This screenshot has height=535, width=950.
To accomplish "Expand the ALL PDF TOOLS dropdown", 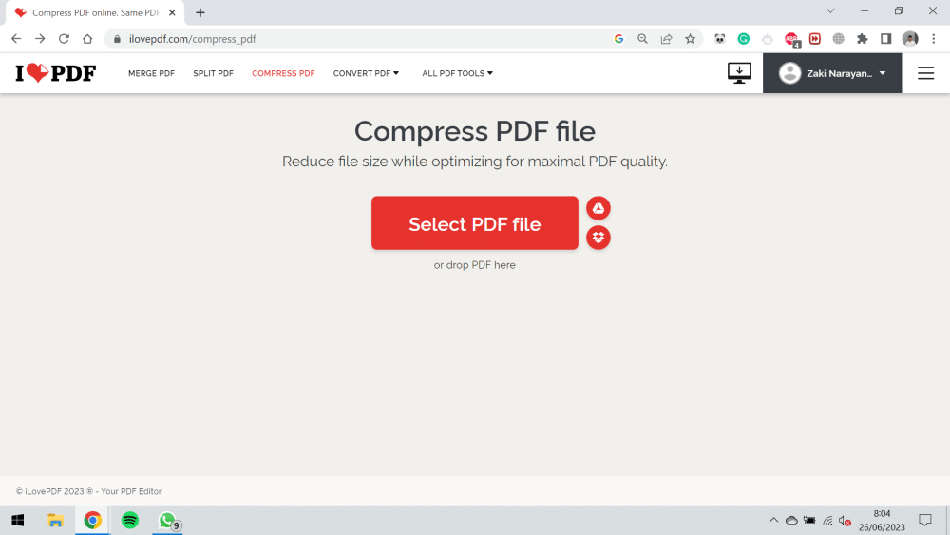I will 458,73.
